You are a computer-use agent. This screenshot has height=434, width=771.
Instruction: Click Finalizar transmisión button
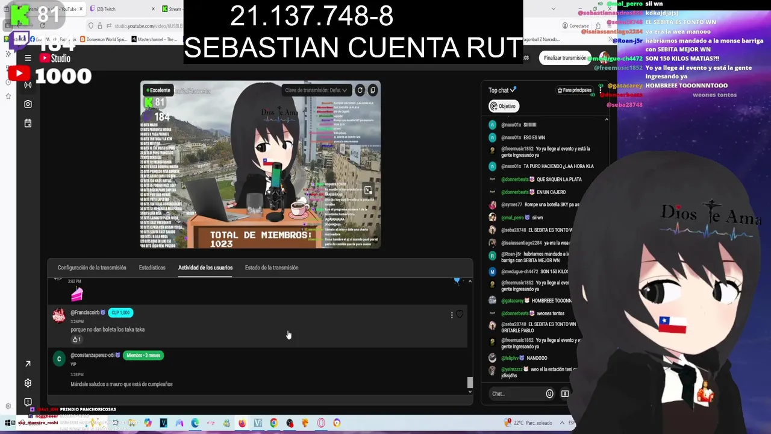click(x=565, y=58)
